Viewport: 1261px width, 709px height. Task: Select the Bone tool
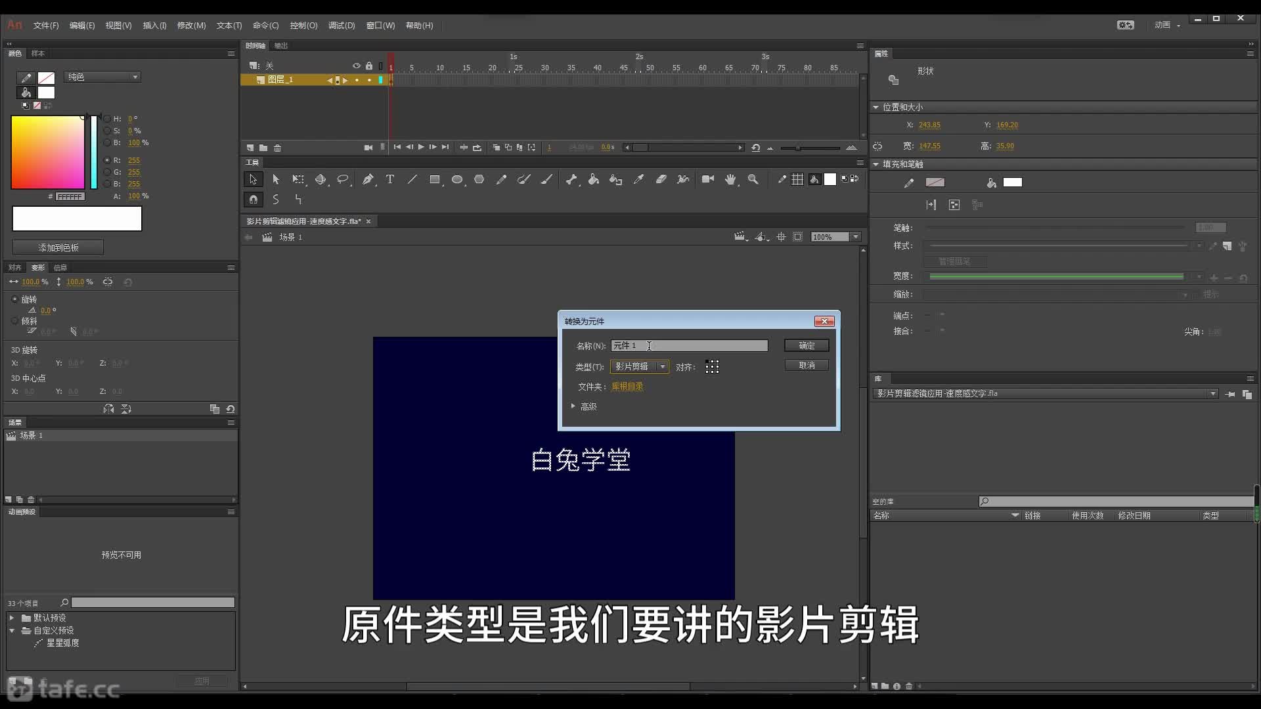[571, 179]
